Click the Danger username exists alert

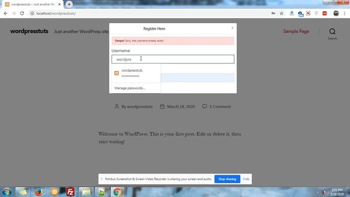(173, 40)
